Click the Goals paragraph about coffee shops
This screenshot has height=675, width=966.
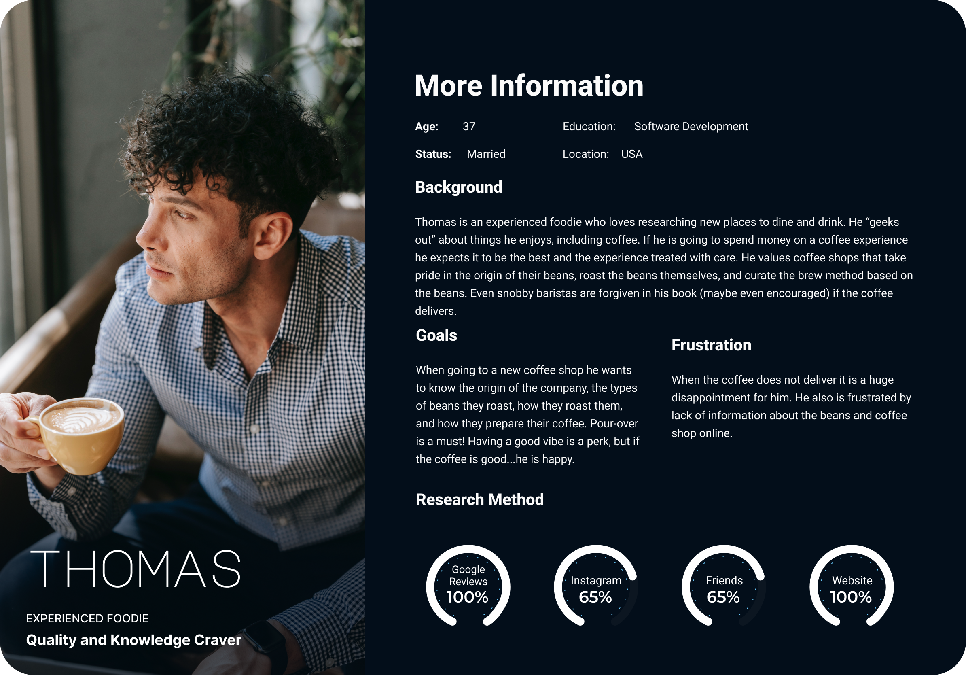coord(527,414)
